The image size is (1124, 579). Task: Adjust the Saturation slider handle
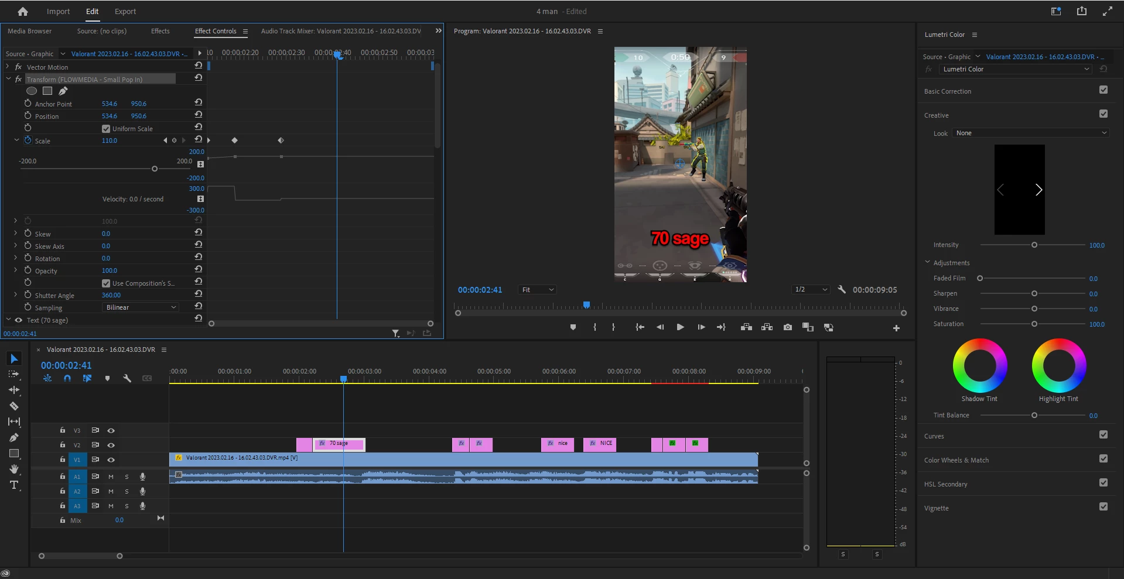click(x=1034, y=324)
